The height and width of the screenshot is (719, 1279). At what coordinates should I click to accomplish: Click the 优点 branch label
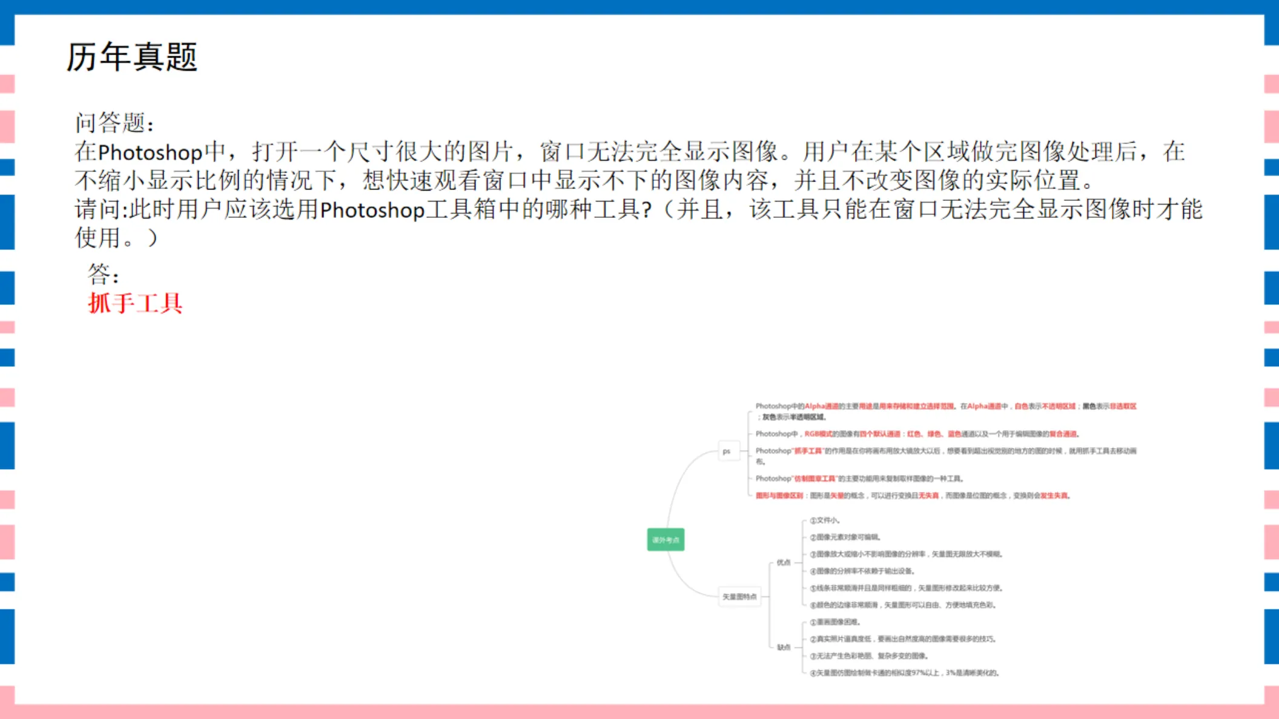[x=784, y=562]
